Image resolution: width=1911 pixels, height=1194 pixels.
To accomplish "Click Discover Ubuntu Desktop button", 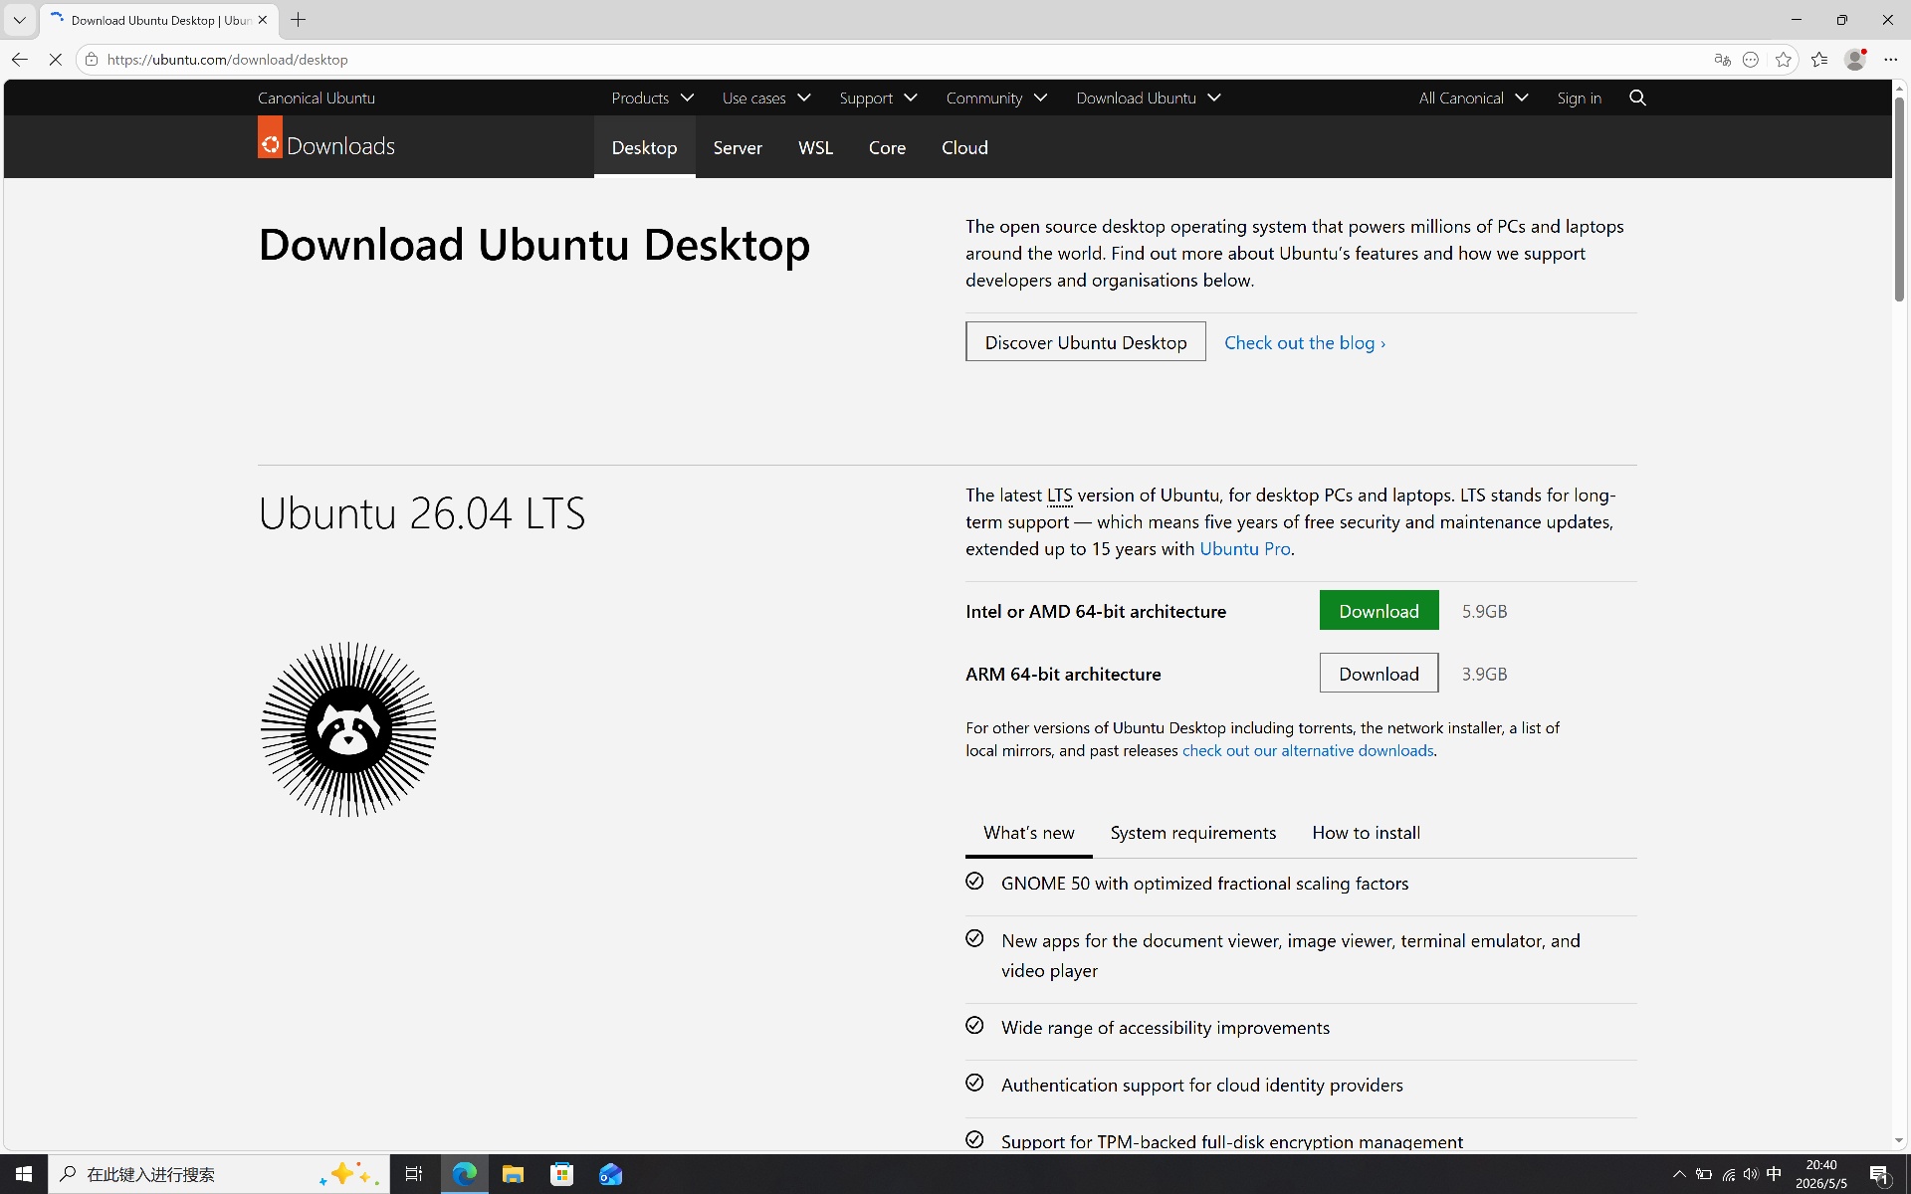I will [1085, 341].
